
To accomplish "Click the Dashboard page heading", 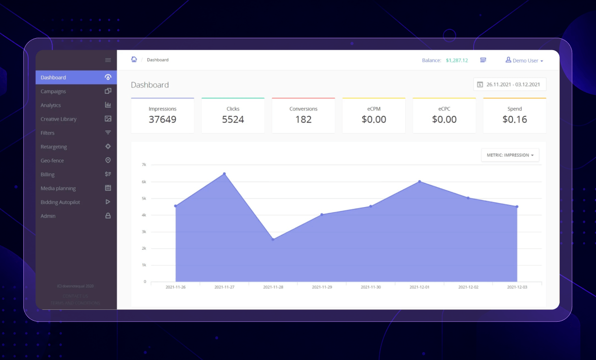I will click(150, 85).
